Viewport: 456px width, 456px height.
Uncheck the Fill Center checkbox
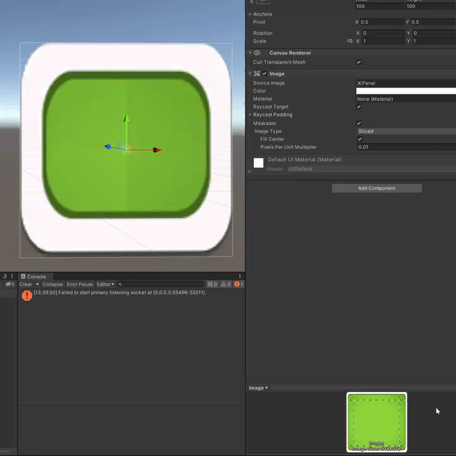[360, 139]
